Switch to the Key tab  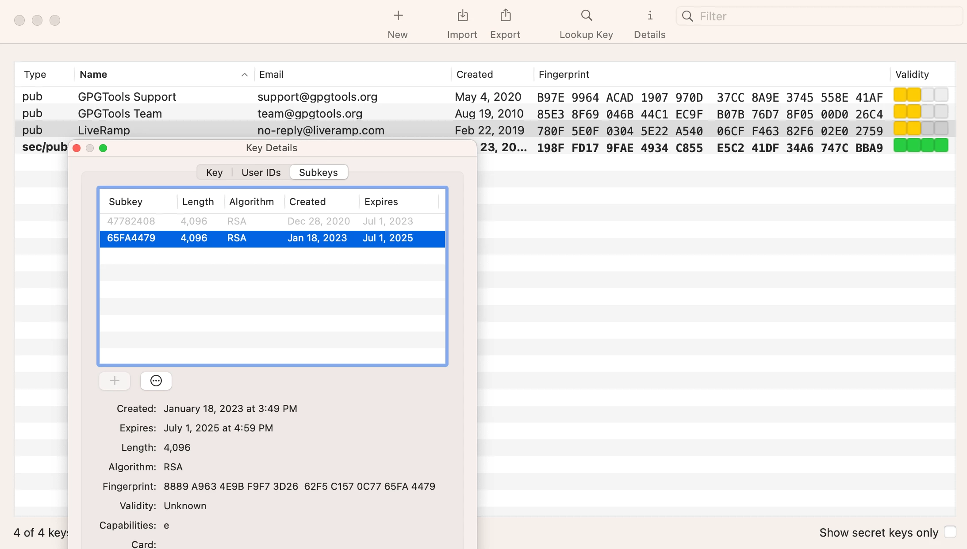[x=214, y=172]
